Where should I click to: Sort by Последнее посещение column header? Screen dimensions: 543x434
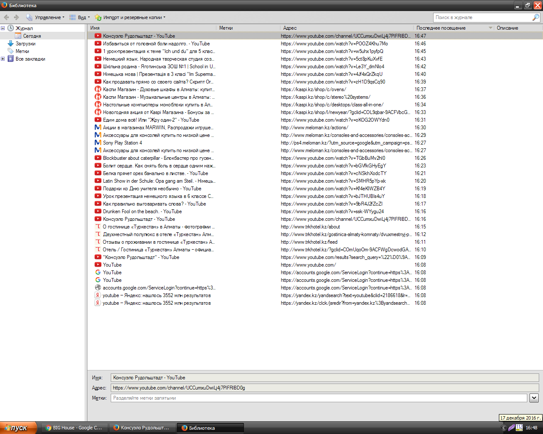(454, 28)
